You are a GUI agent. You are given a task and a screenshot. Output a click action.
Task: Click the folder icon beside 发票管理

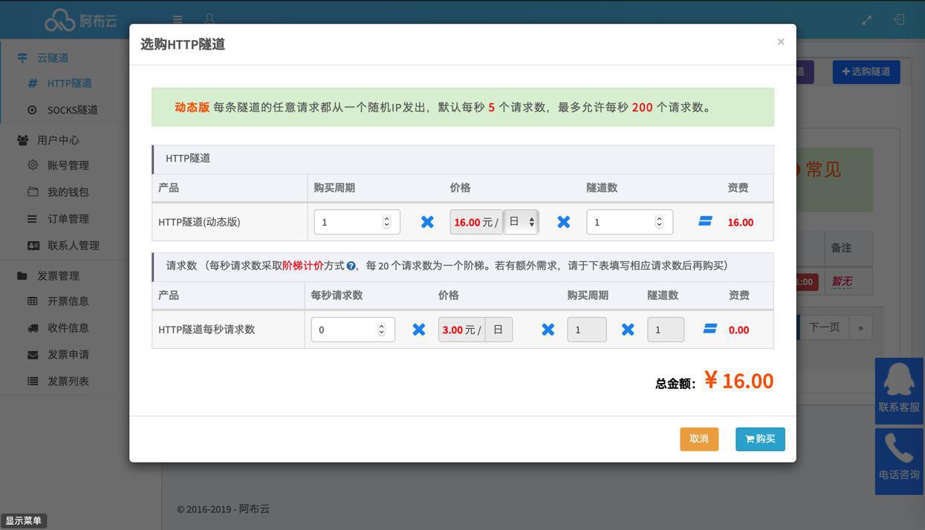(22, 275)
